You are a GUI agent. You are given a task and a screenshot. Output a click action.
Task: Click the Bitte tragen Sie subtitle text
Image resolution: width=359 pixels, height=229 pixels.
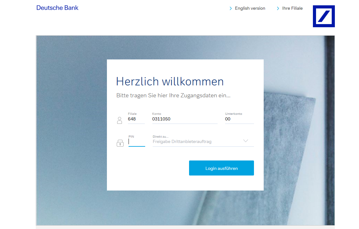tap(173, 95)
